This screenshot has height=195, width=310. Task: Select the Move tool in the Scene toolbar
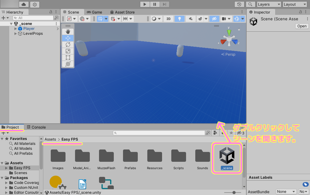68,38
